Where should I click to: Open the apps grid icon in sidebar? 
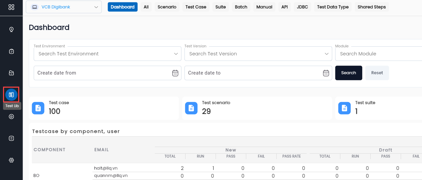11,7
